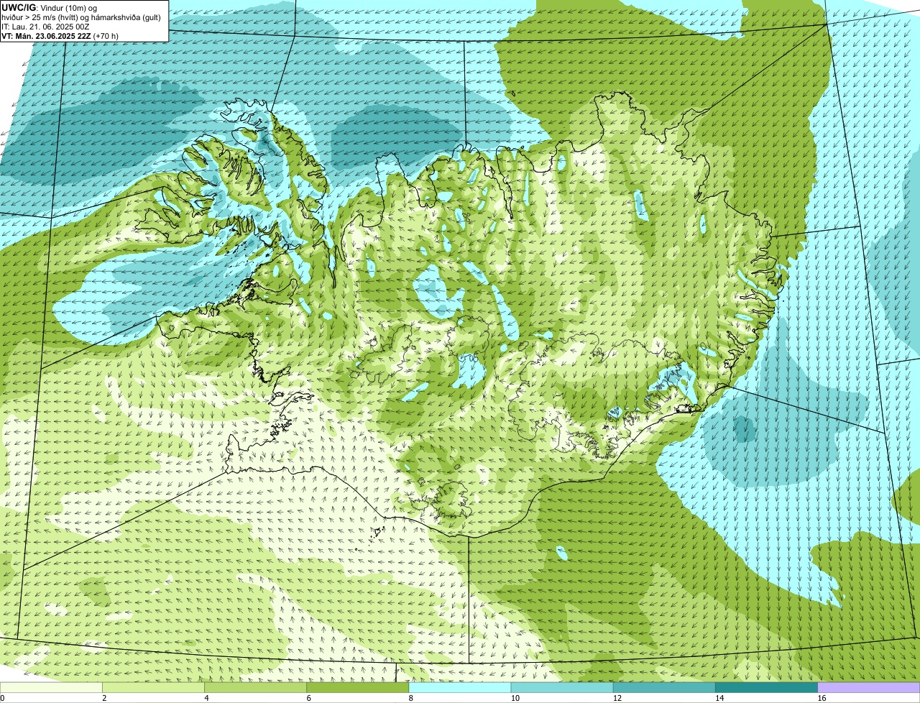The image size is (920, 703).
Task: Click the legend label '0'
Action: click(2, 698)
